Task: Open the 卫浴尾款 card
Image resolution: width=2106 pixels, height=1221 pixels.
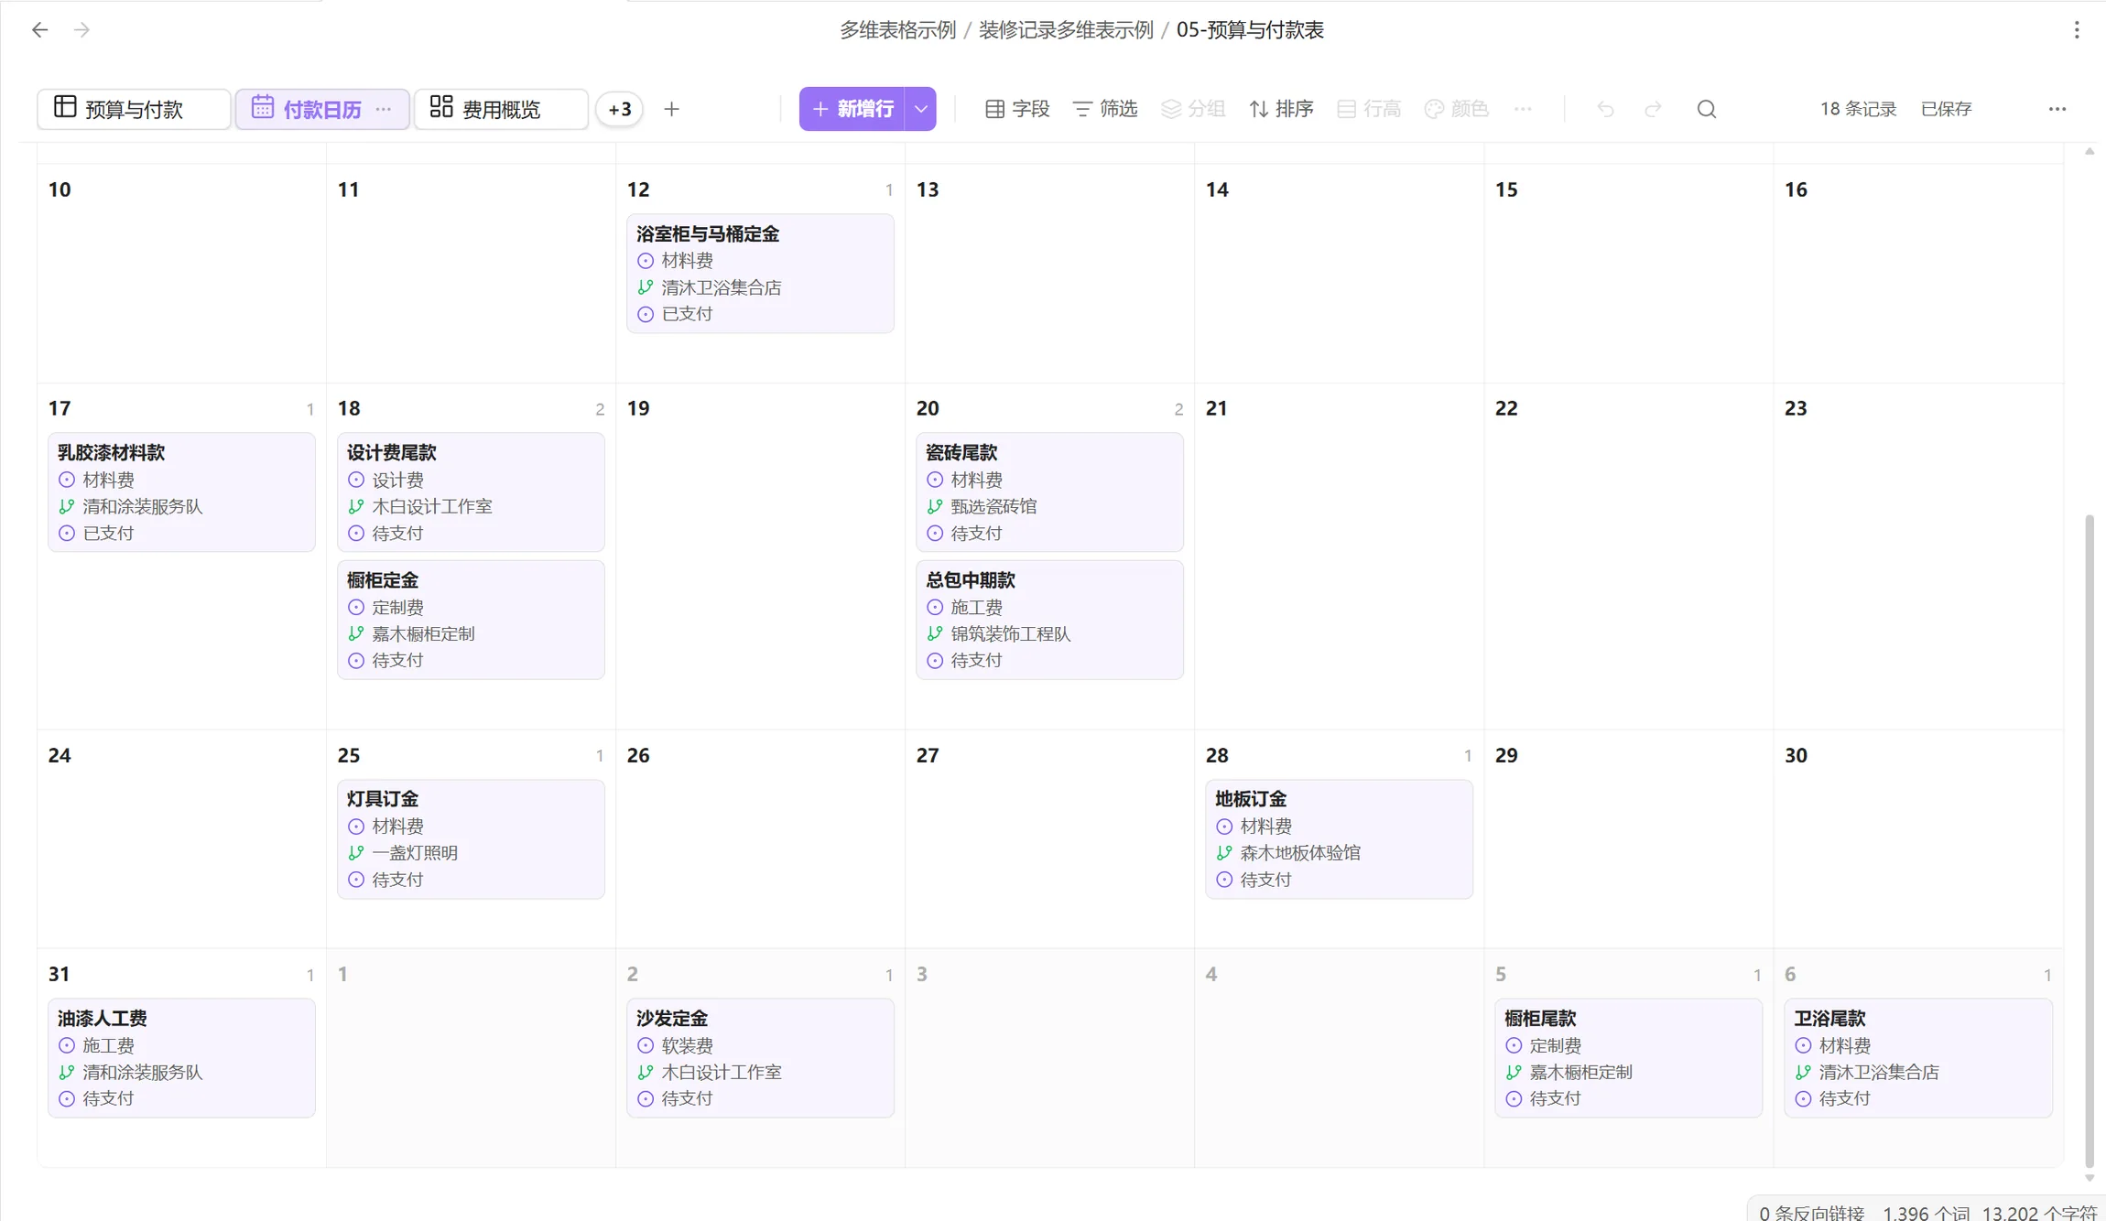Action: pos(1917,1057)
